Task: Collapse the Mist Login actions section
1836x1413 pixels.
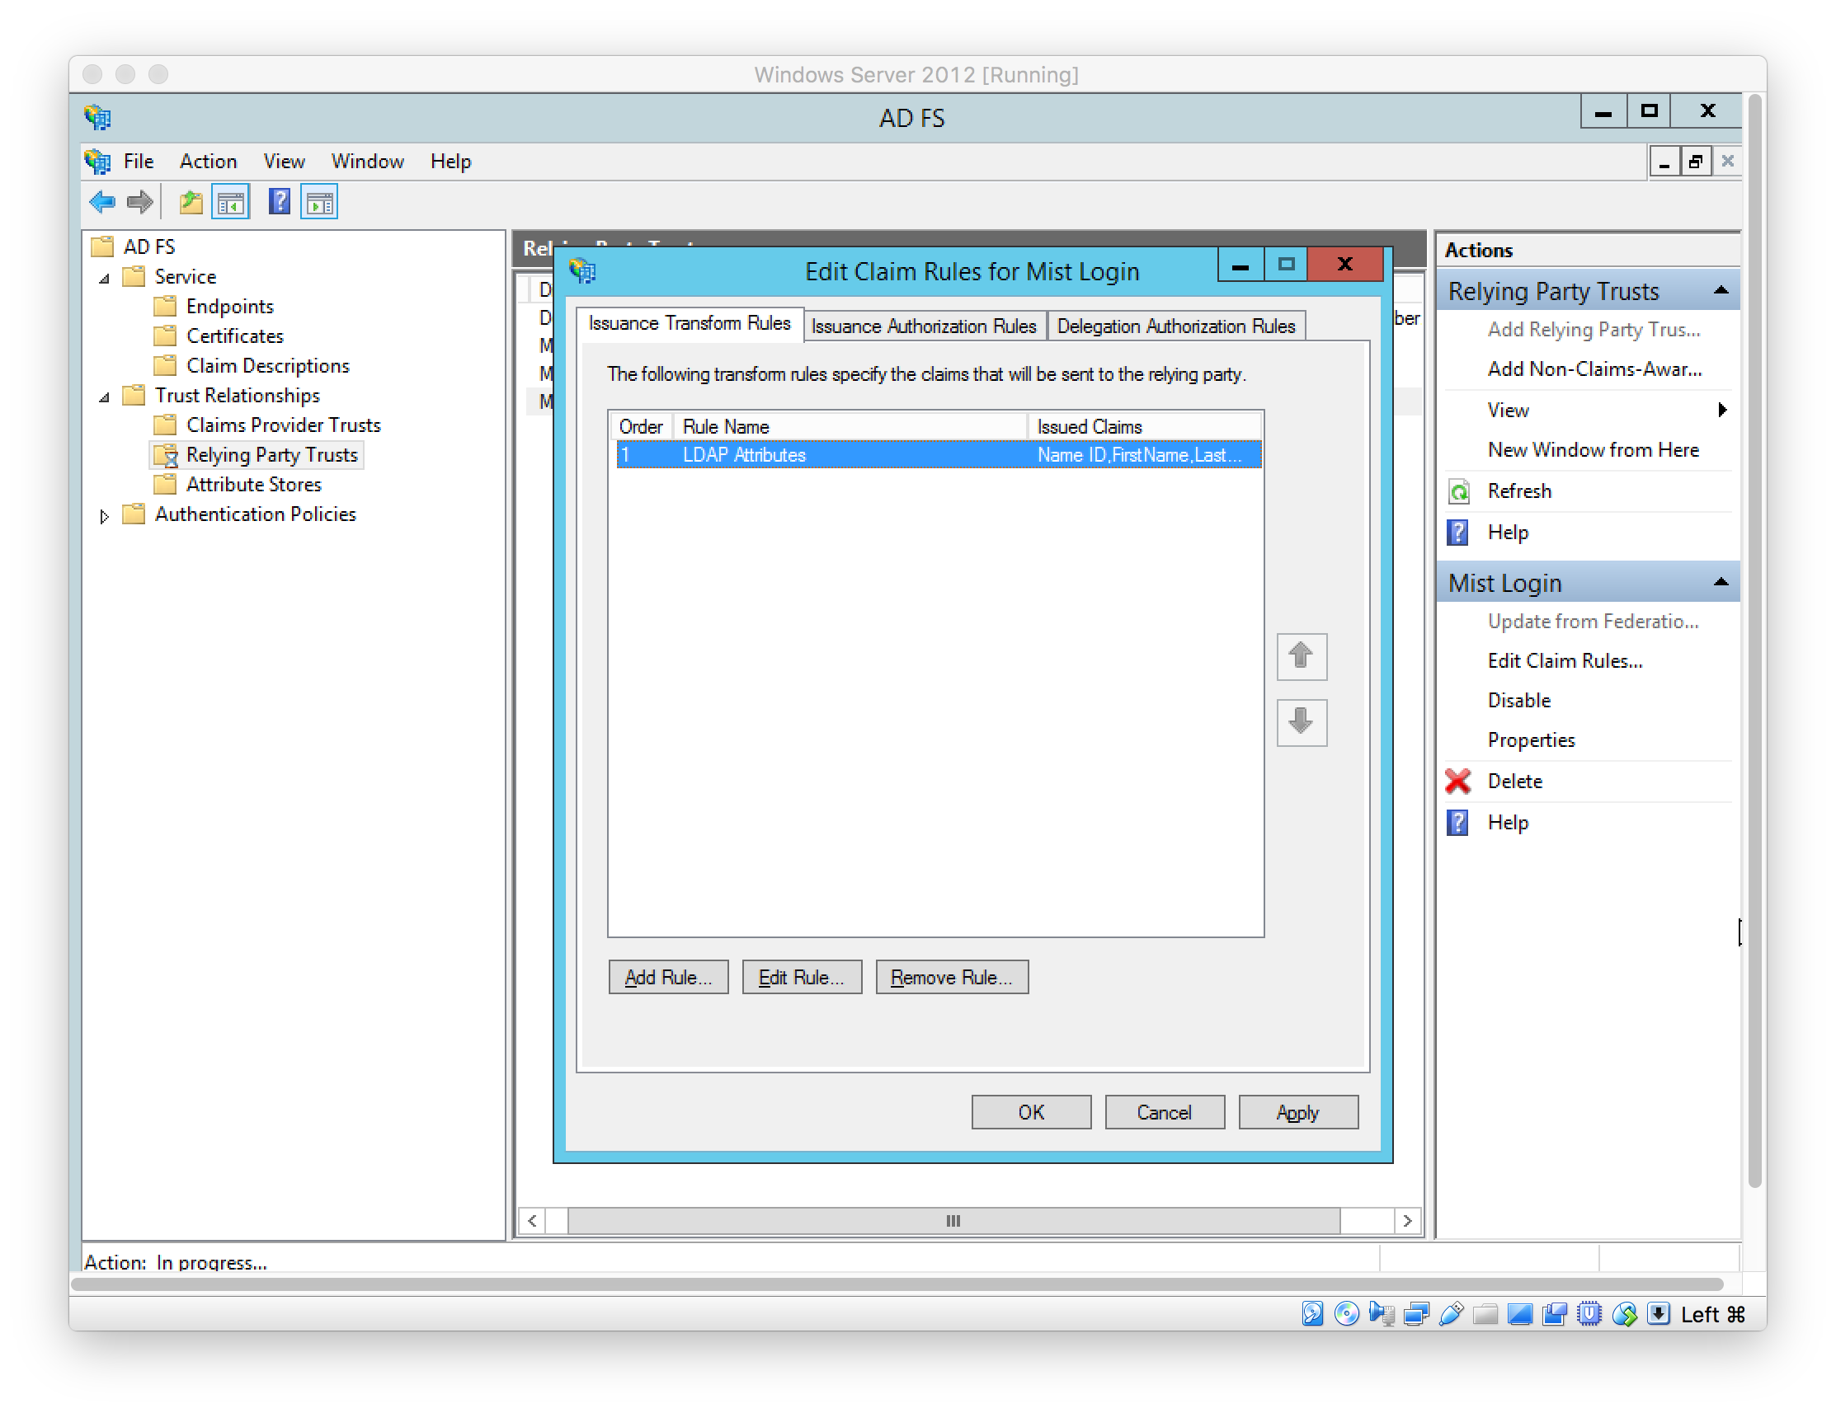Action: pos(1721,582)
